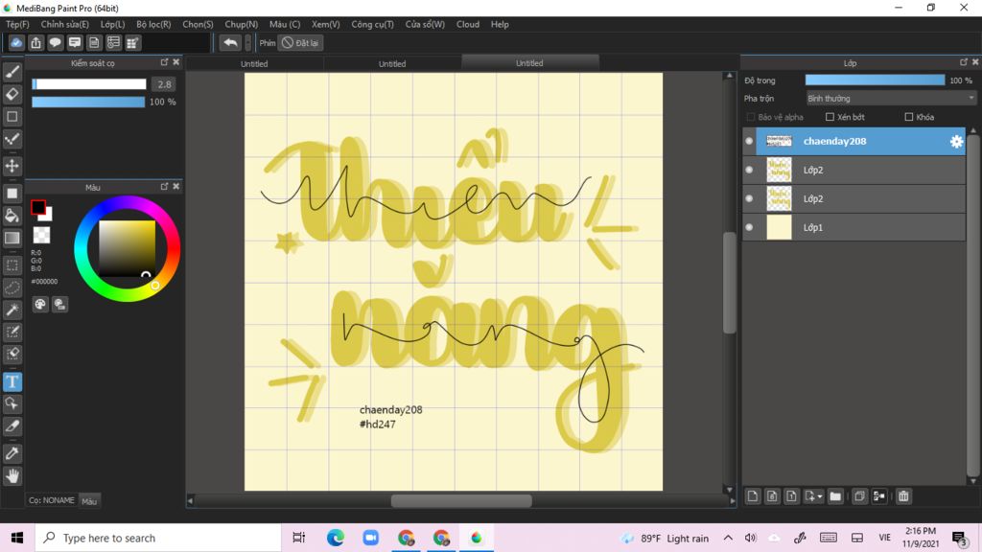Select the Gradient tool

[x=12, y=238]
